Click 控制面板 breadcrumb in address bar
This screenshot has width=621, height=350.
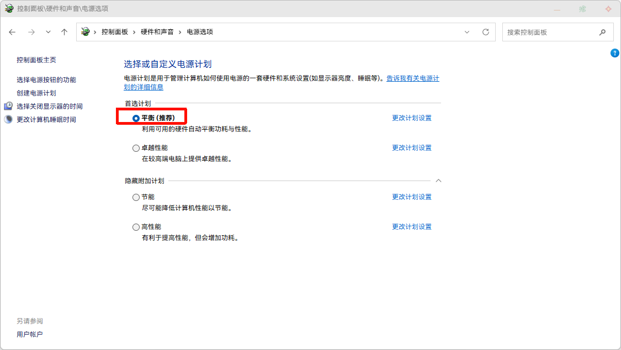pos(115,31)
